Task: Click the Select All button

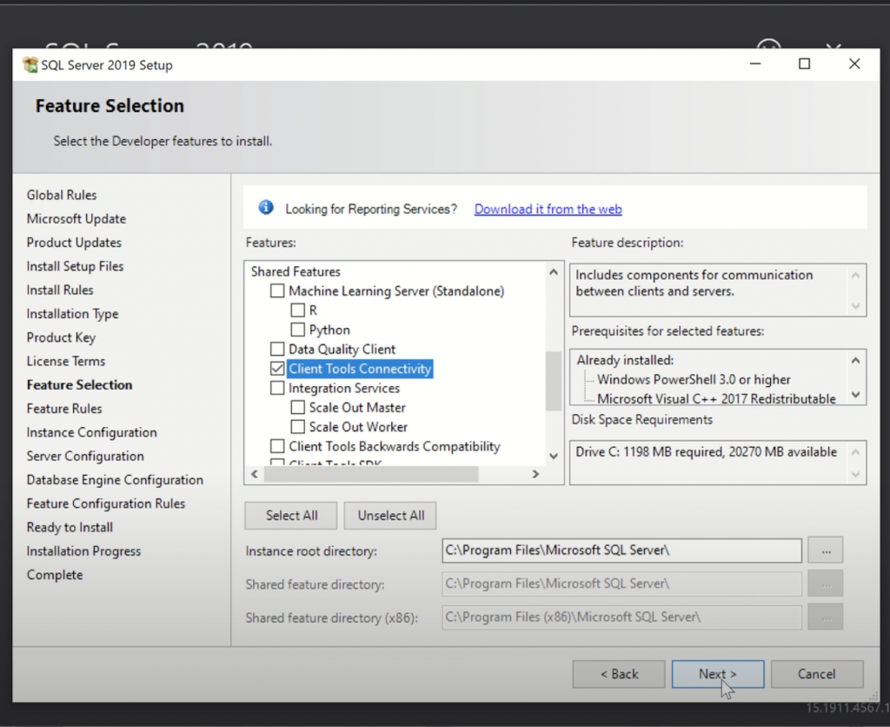Action: [291, 515]
